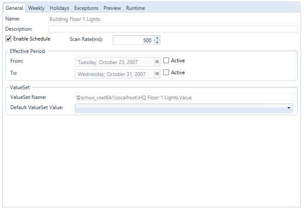
Task: Open the Exceptions tab
Action: (x=86, y=8)
